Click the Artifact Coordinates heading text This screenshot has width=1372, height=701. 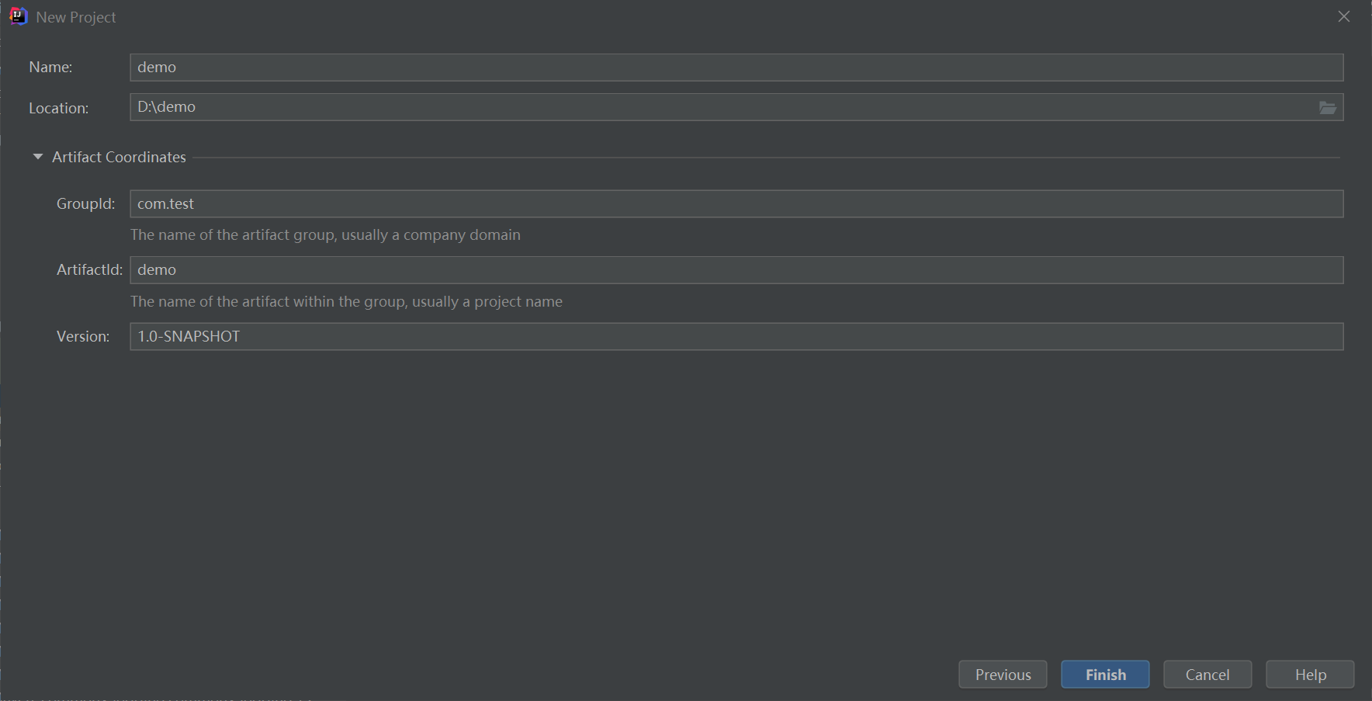(119, 157)
